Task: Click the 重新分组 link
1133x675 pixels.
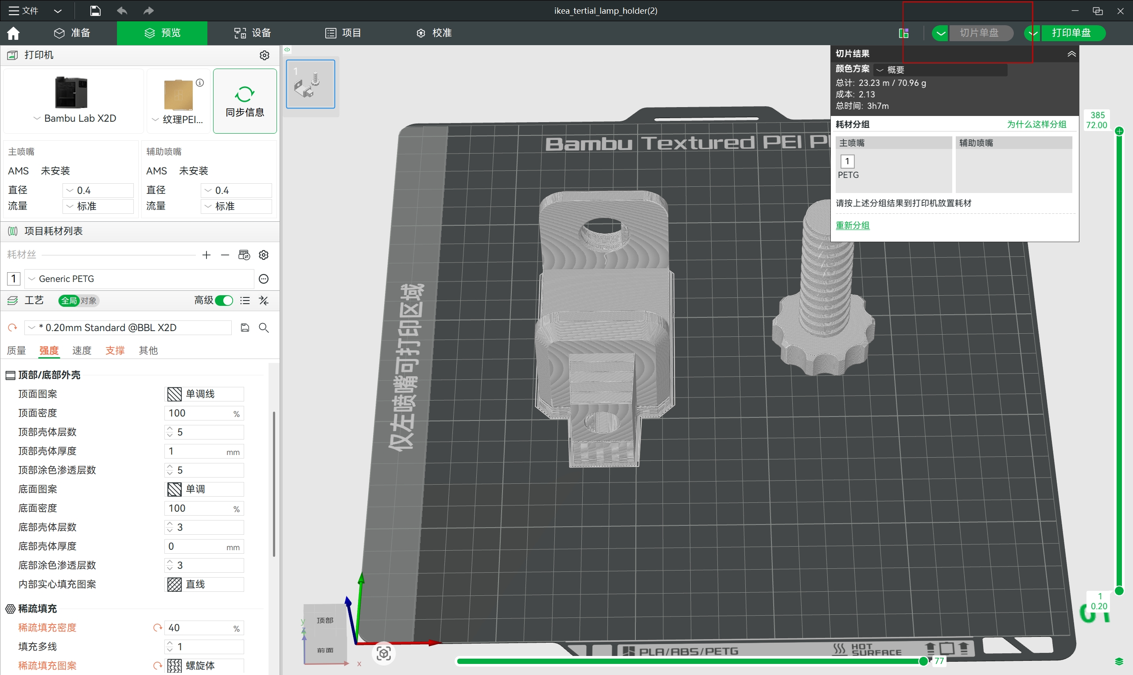Action: [853, 226]
